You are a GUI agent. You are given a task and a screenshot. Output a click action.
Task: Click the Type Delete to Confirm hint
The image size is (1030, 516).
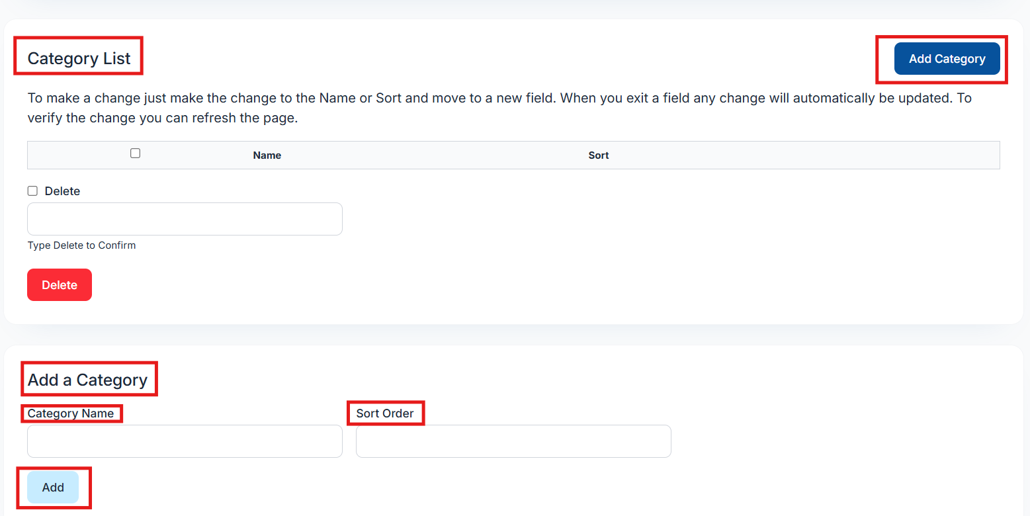pyautogui.click(x=81, y=245)
